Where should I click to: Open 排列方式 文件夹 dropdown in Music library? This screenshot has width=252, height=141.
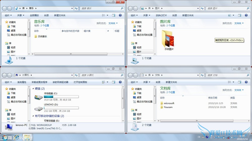click(113, 23)
